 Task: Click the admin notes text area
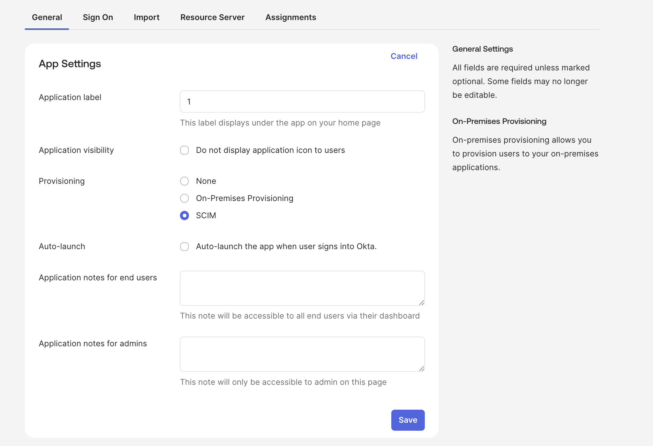302,354
